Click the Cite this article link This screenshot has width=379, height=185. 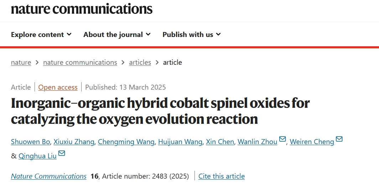pos(222,176)
